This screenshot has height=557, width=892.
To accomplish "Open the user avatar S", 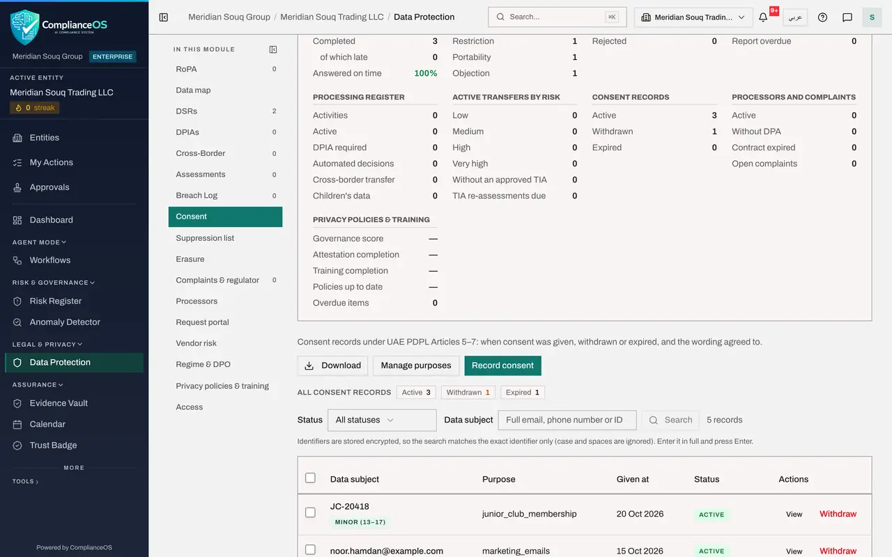I will pyautogui.click(x=872, y=17).
